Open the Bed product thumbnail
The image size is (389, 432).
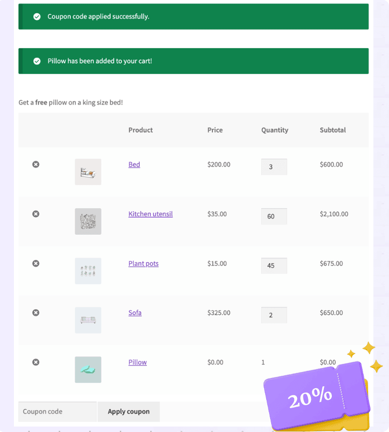click(x=88, y=172)
